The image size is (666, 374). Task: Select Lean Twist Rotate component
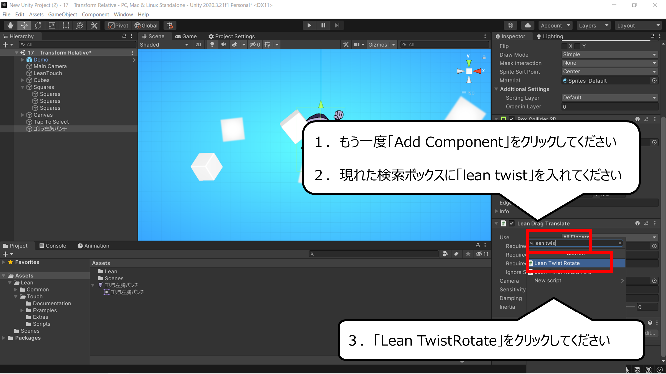[577, 263]
